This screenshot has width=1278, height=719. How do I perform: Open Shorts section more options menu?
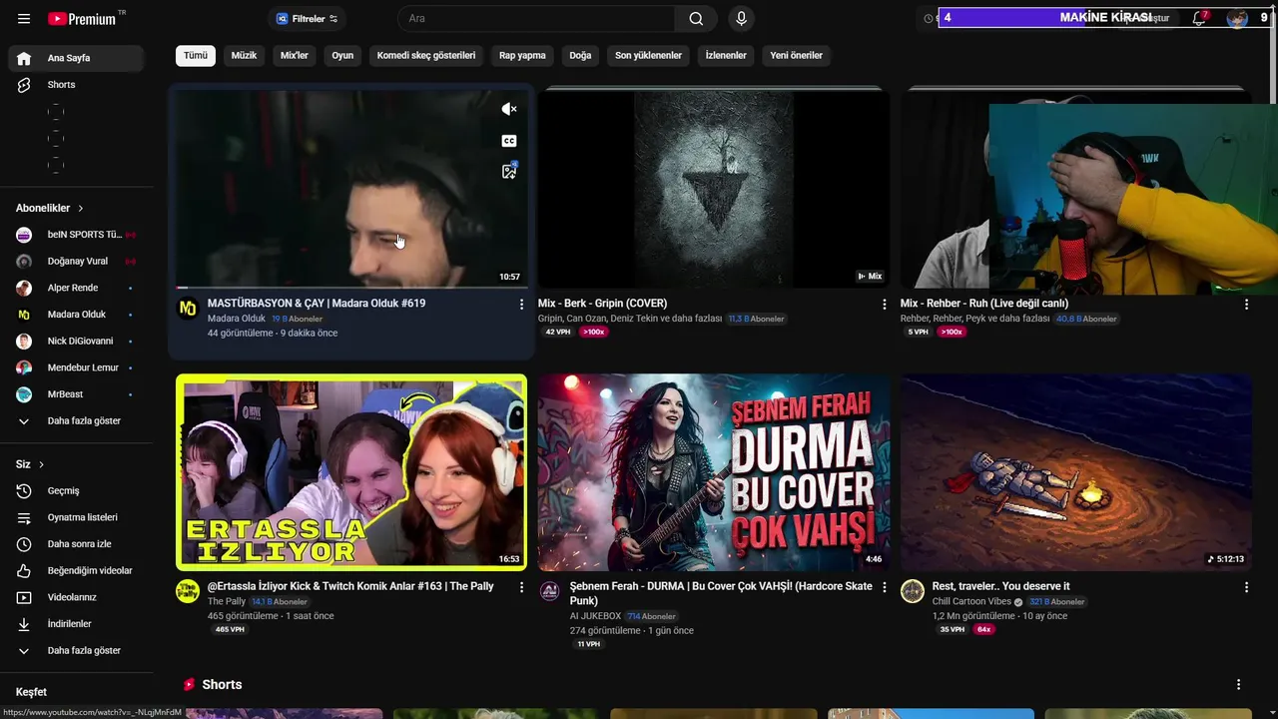pyautogui.click(x=1238, y=685)
